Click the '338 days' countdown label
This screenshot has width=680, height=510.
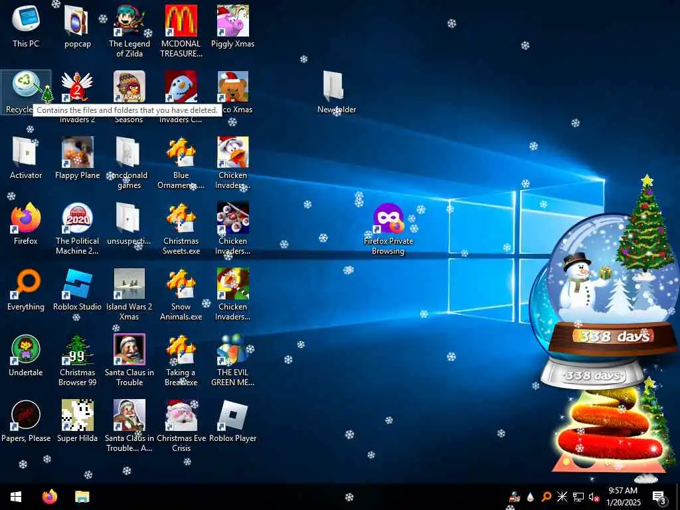tap(614, 336)
